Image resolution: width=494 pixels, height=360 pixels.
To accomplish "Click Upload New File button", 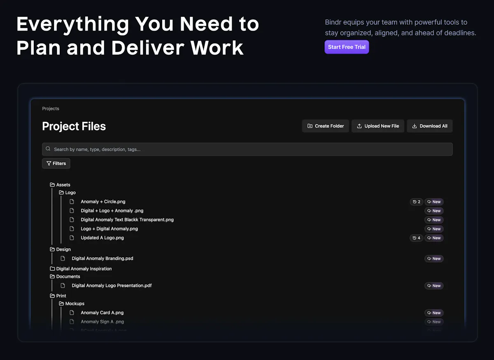I will (378, 126).
